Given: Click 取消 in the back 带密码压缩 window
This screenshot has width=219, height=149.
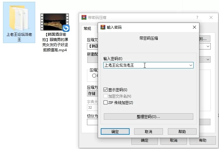Looking at the screenshot, I should pyautogui.click(x=174, y=141).
